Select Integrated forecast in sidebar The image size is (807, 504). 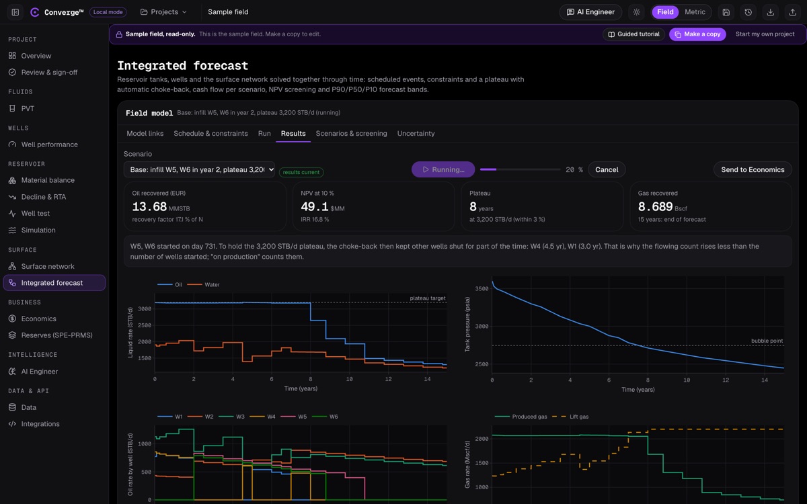coord(54,283)
